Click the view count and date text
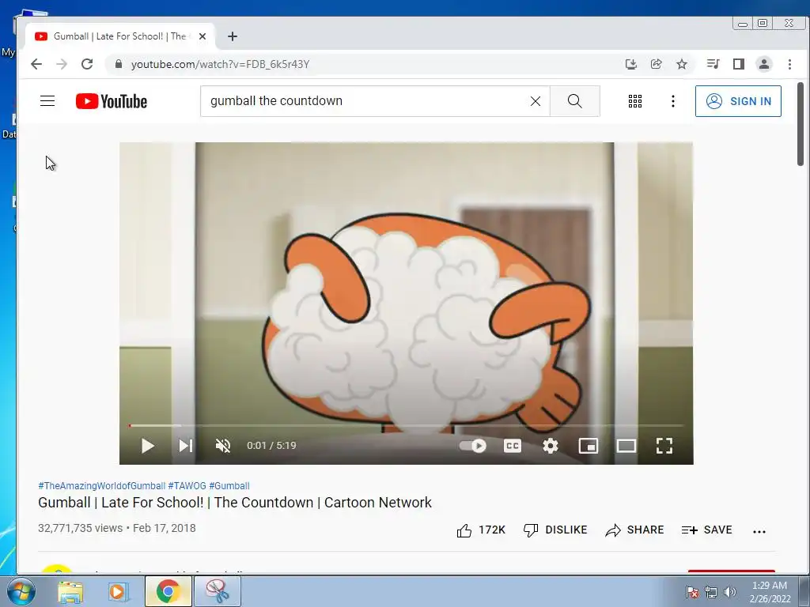810x607 pixels. 117,528
